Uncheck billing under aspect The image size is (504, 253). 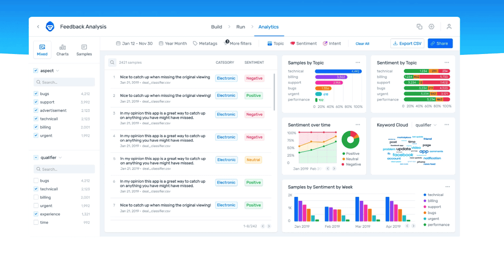36,127
